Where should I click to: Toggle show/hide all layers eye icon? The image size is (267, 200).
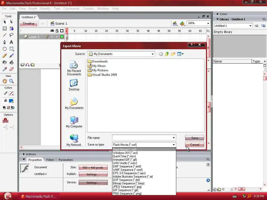(52, 31)
